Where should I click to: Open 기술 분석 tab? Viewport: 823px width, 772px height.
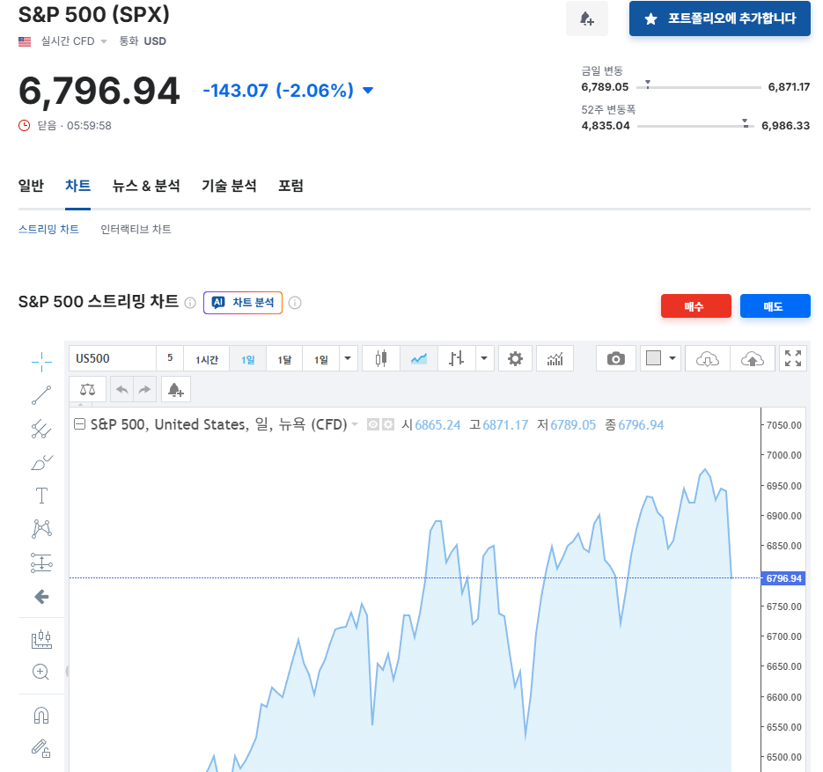(x=229, y=186)
